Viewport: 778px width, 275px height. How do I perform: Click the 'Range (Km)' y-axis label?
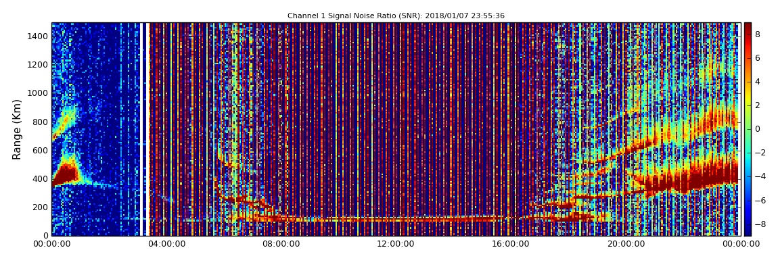(x=17, y=129)
